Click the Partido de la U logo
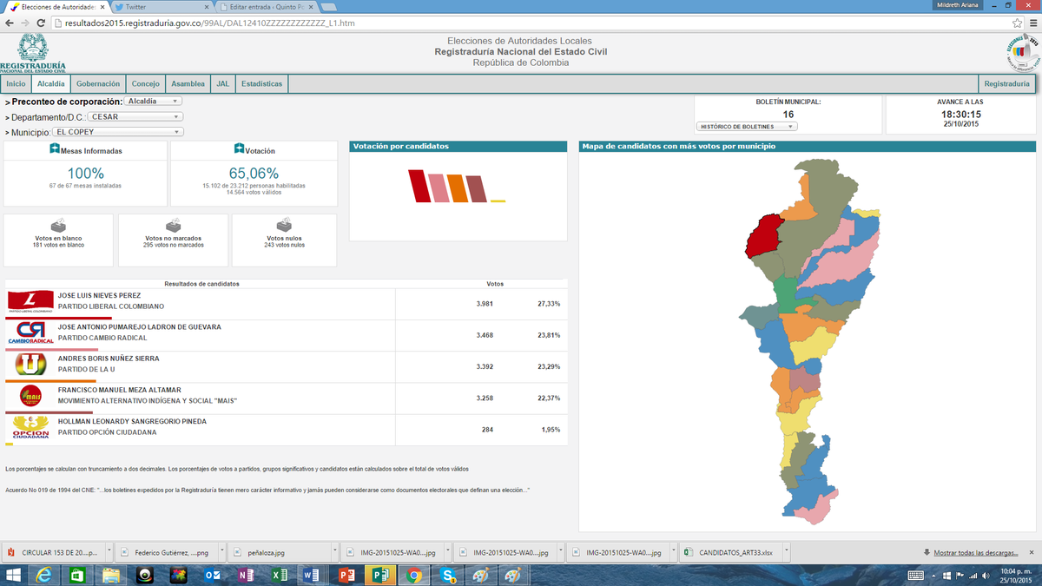 click(x=30, y=364)
